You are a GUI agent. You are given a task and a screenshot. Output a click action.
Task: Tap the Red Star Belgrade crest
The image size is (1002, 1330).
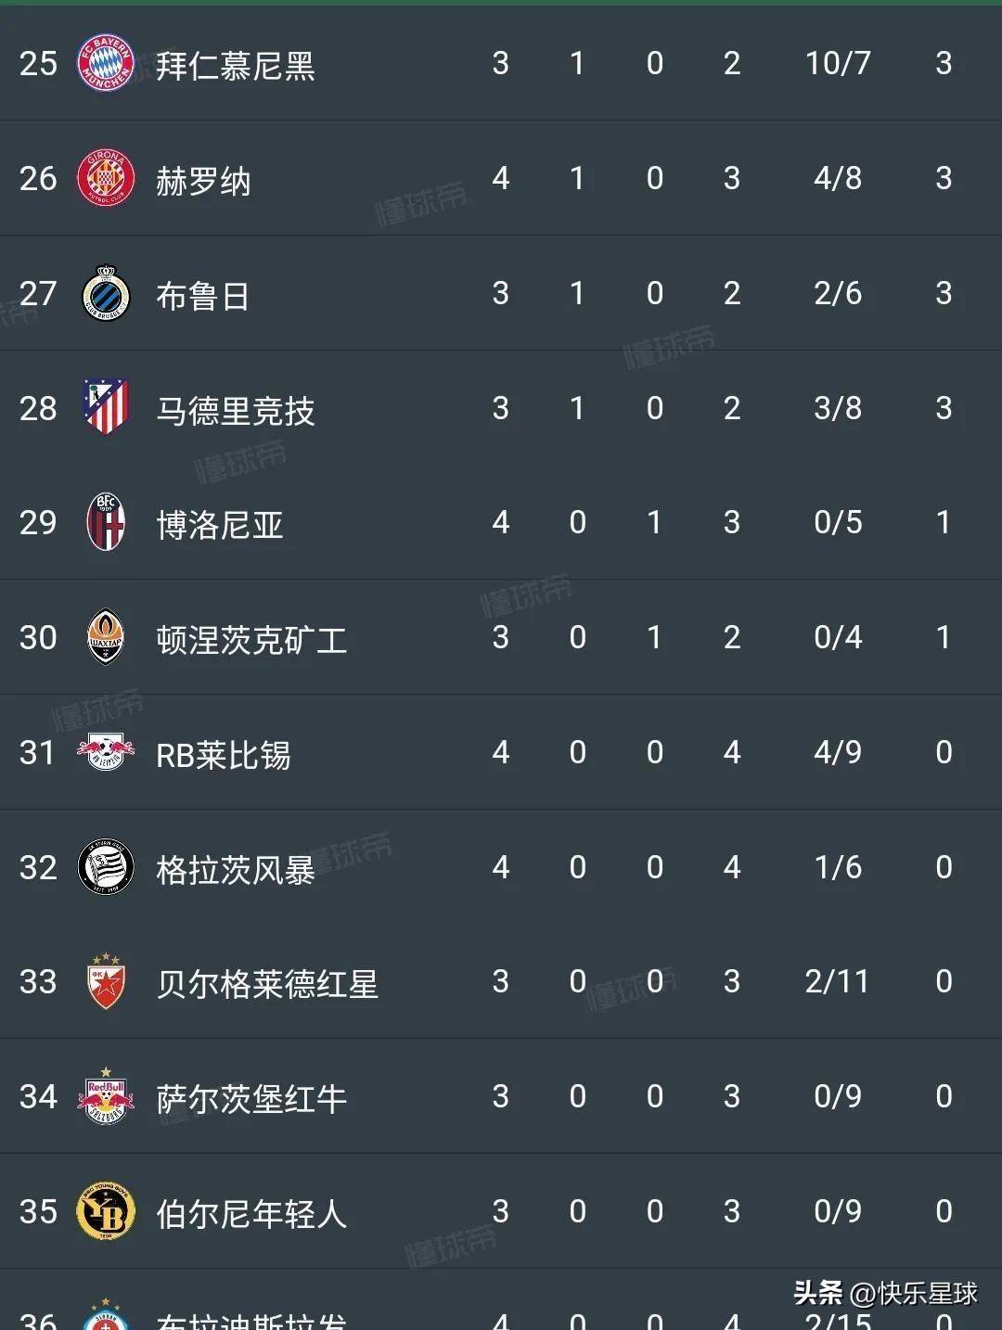(x=106, y=981)
